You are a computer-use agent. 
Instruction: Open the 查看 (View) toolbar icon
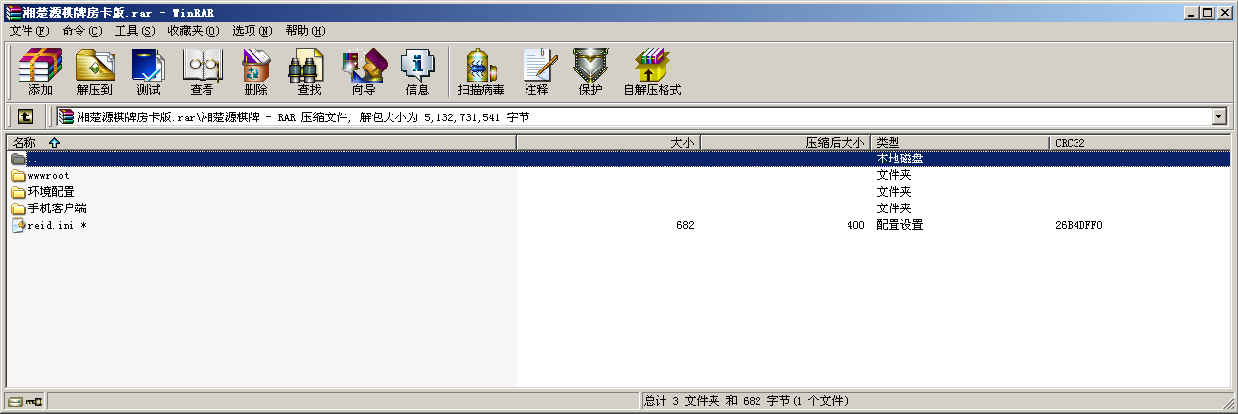pos(202,72)
